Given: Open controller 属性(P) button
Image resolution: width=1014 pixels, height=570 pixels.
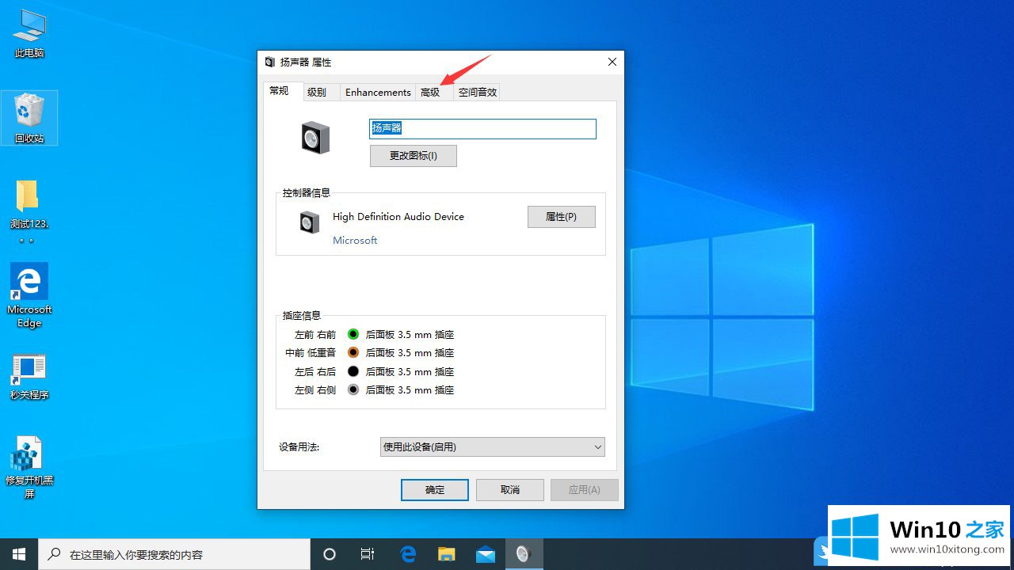Looking at the screenshot, I should [561, 217].
